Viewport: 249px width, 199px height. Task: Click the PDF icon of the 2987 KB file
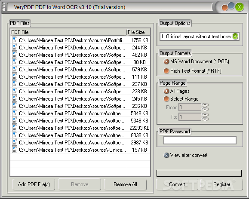tap(15, 142)
